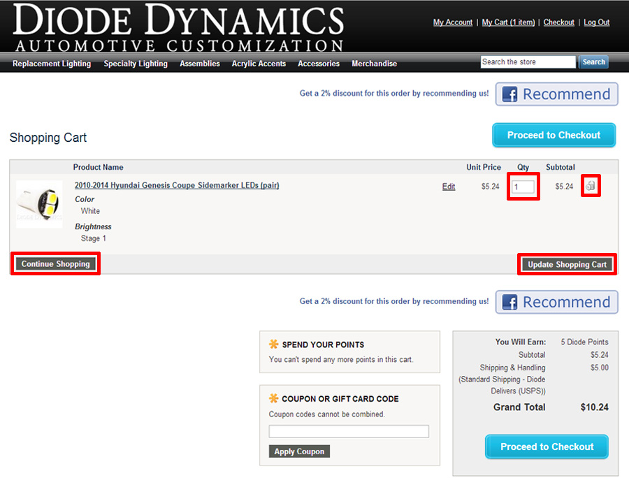Click the Facebook icon in top Recommend button
The image size is (629, 478).
coord(509,94)
